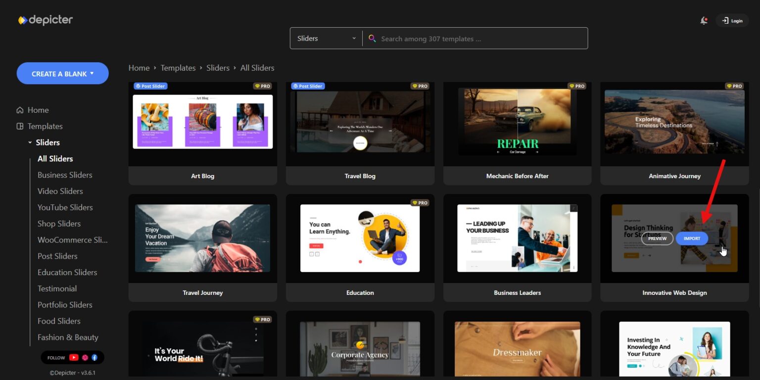Click the Post Slider badge on Art Blog

(150, 86)
